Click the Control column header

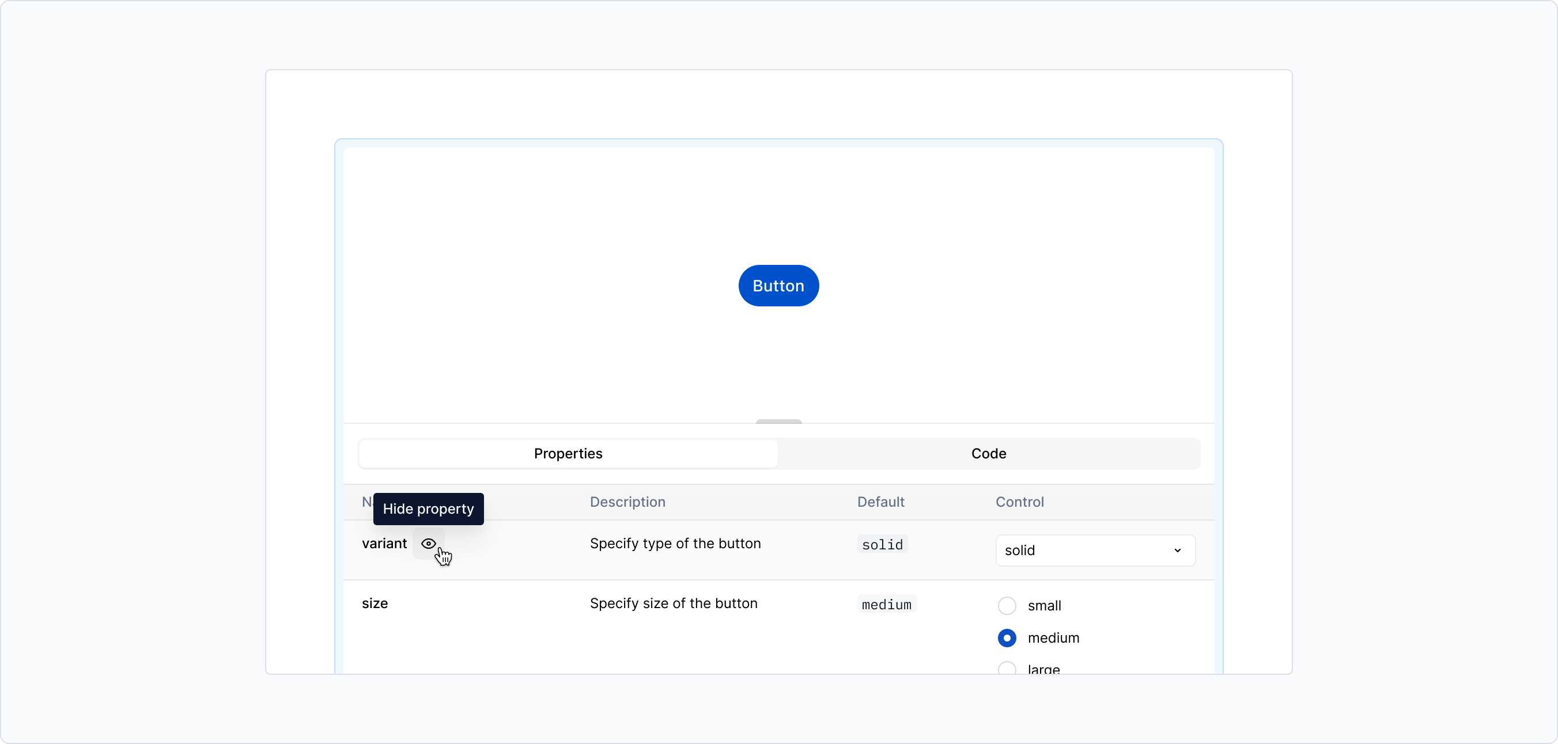point(1020,502)
